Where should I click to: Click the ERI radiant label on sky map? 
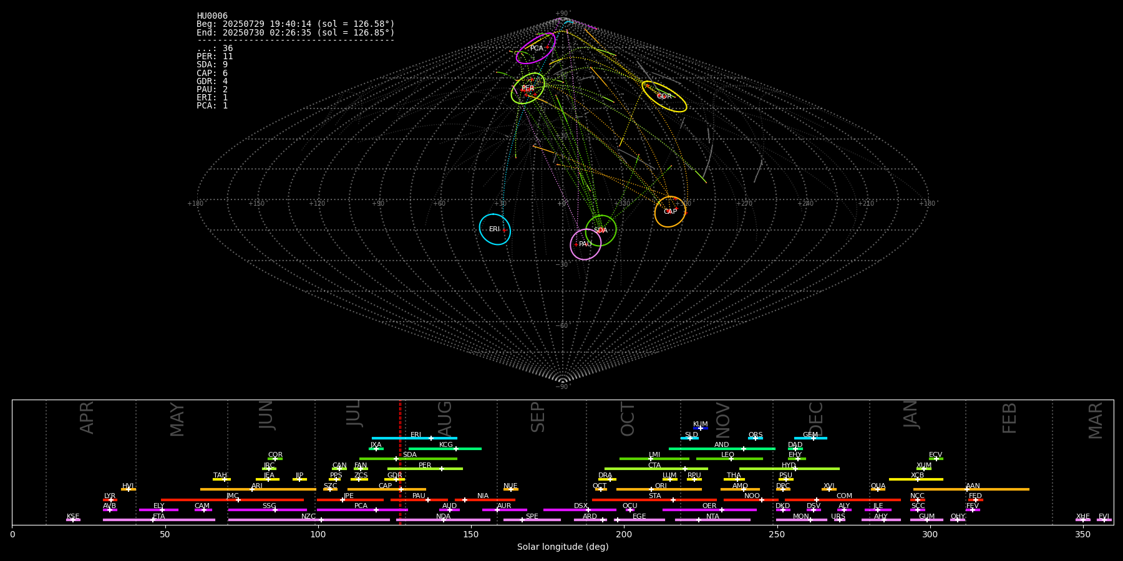click(494, 229)
